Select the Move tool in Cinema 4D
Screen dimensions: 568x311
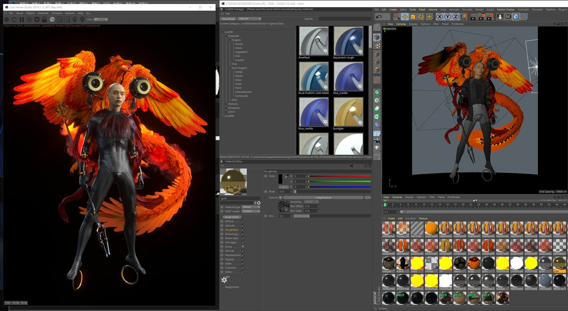(x=405, y=17)
